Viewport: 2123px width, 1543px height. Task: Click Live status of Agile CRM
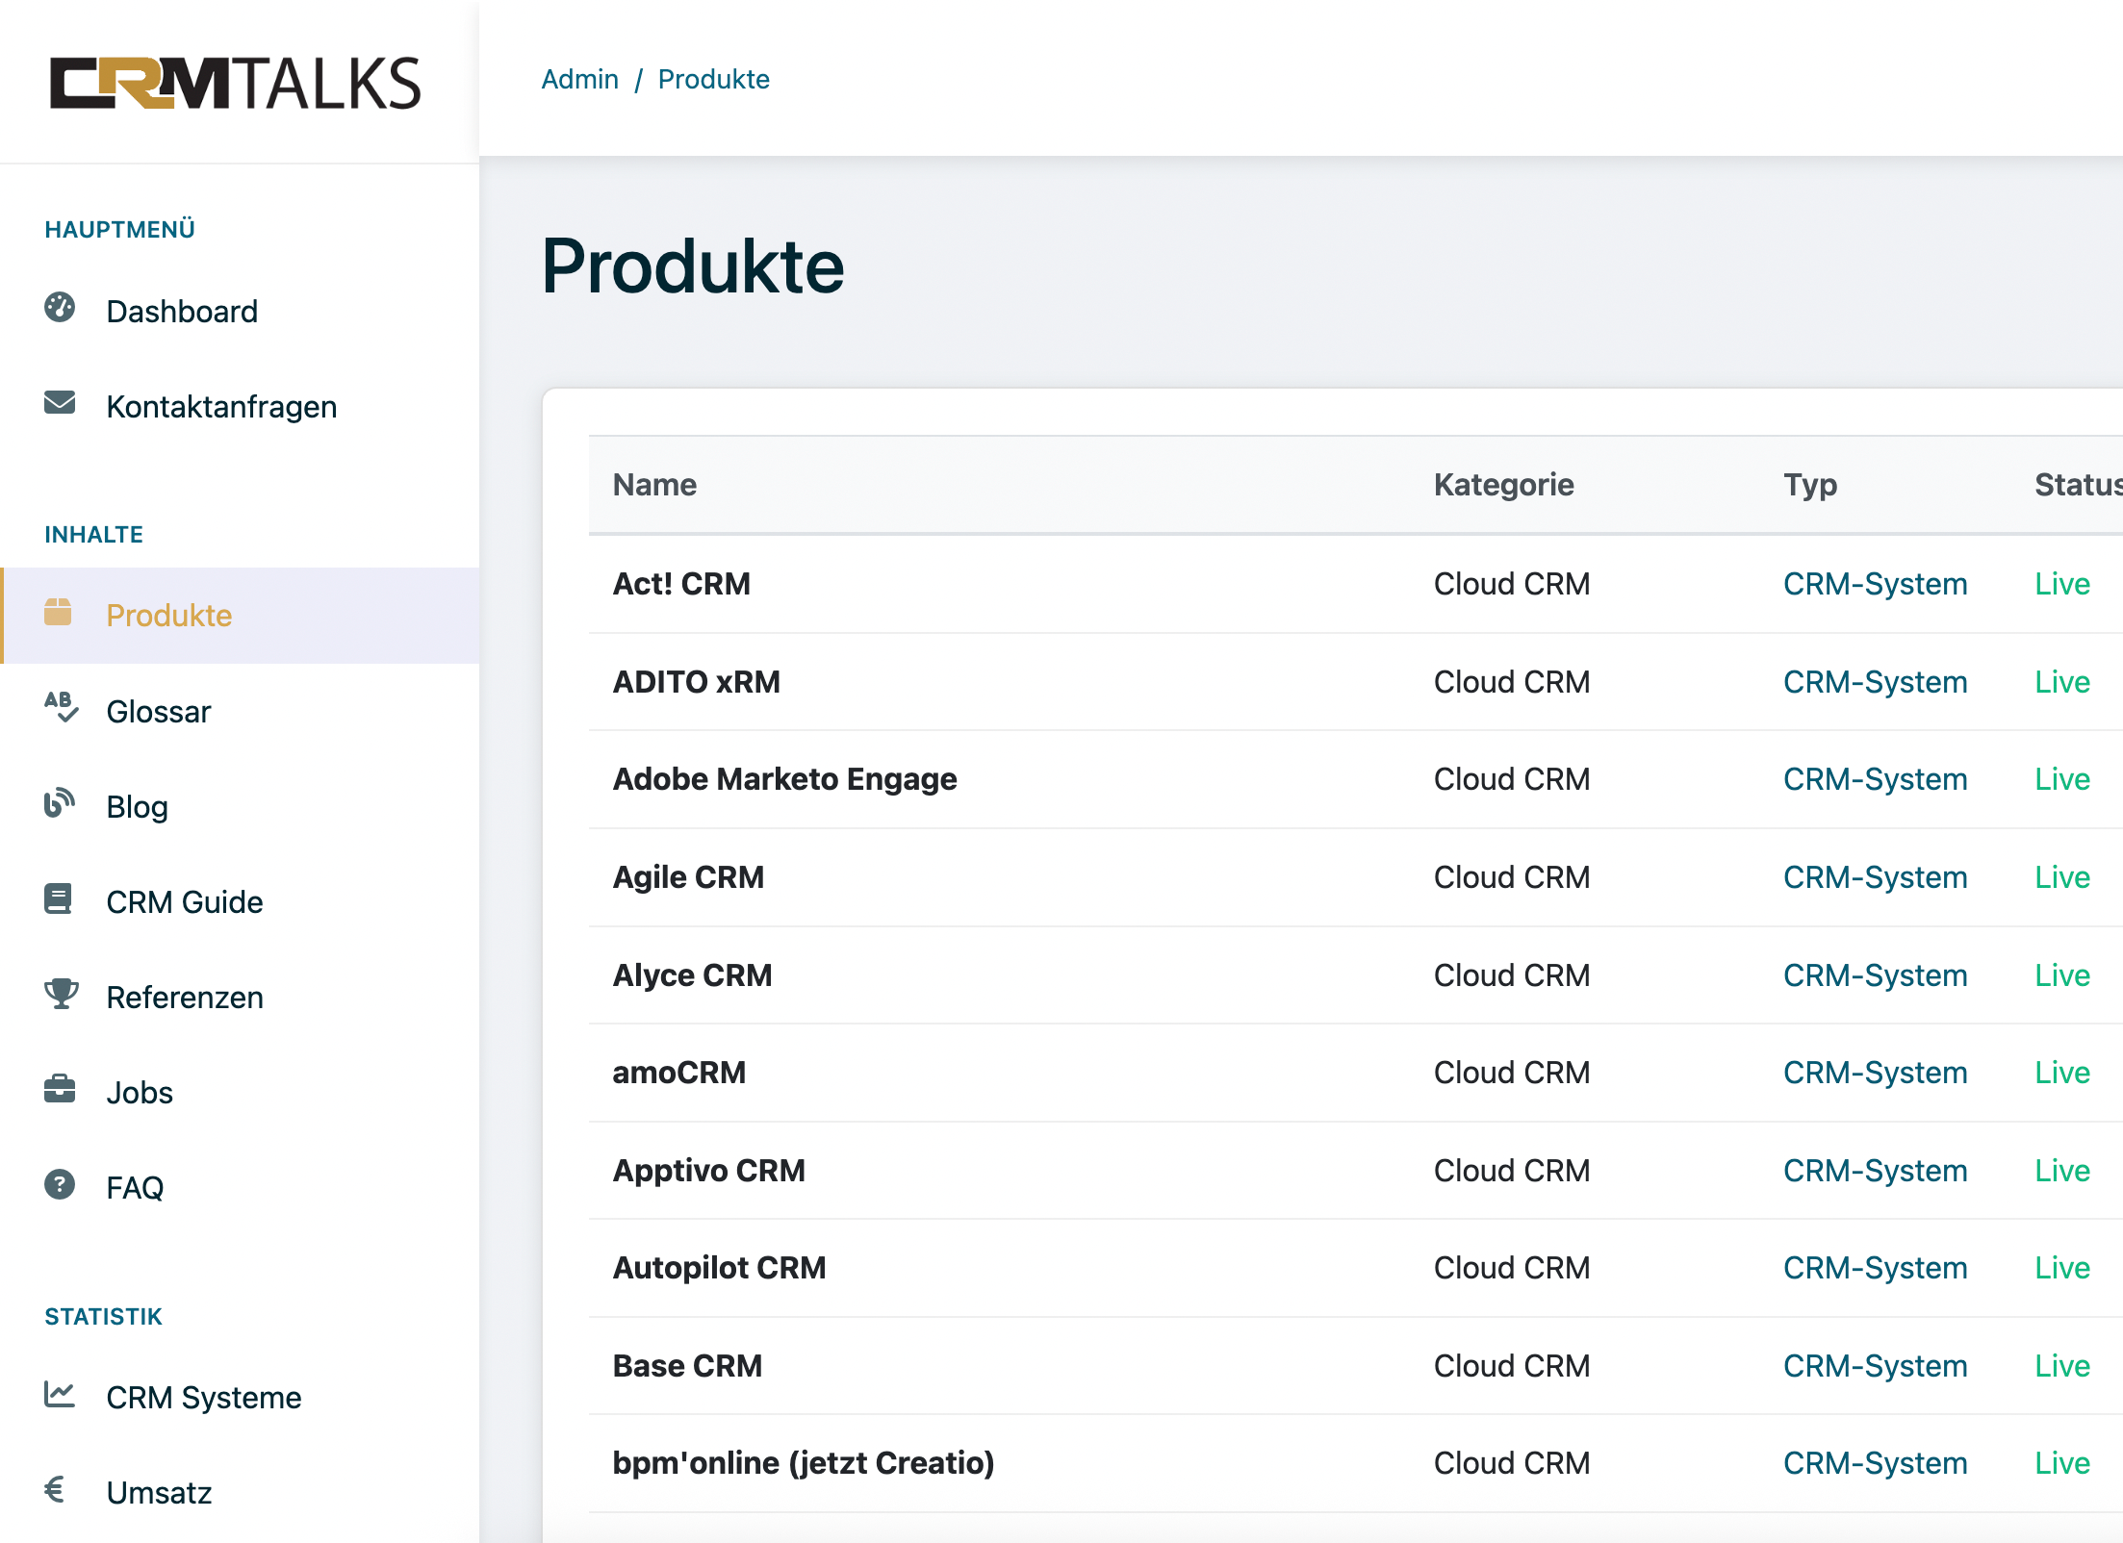coord(2062,877)
